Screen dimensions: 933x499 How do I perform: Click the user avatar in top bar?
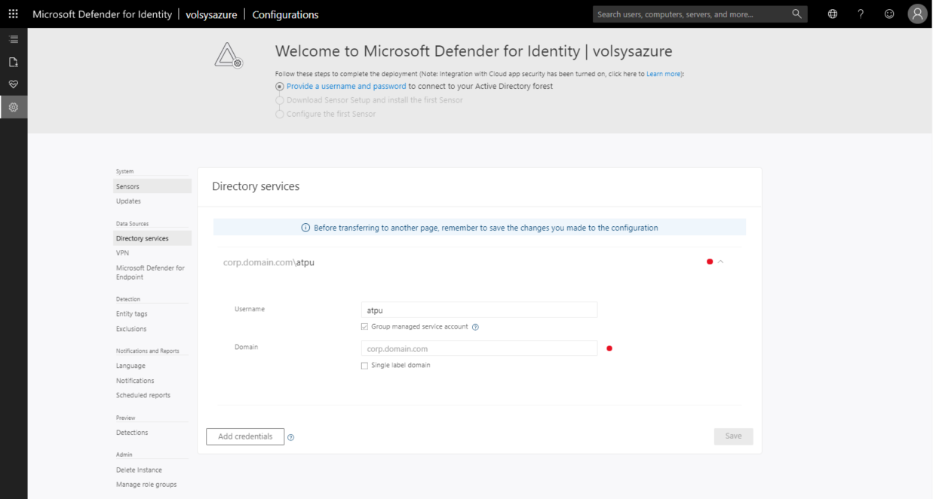point(917,13)
